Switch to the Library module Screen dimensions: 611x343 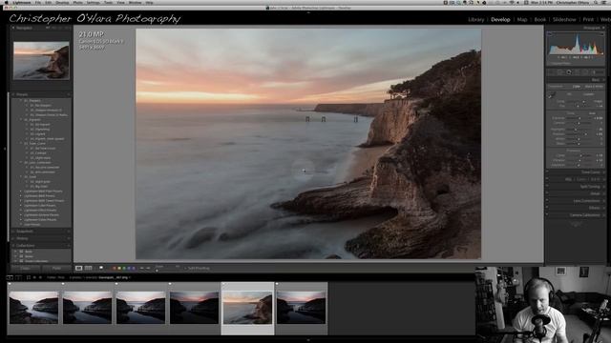475,19
